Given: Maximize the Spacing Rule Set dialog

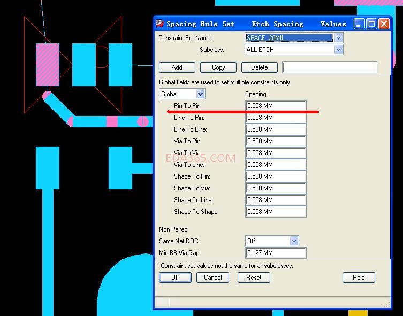Looking at the screenshot, I should pyautogui.click(x=371, y=24).
